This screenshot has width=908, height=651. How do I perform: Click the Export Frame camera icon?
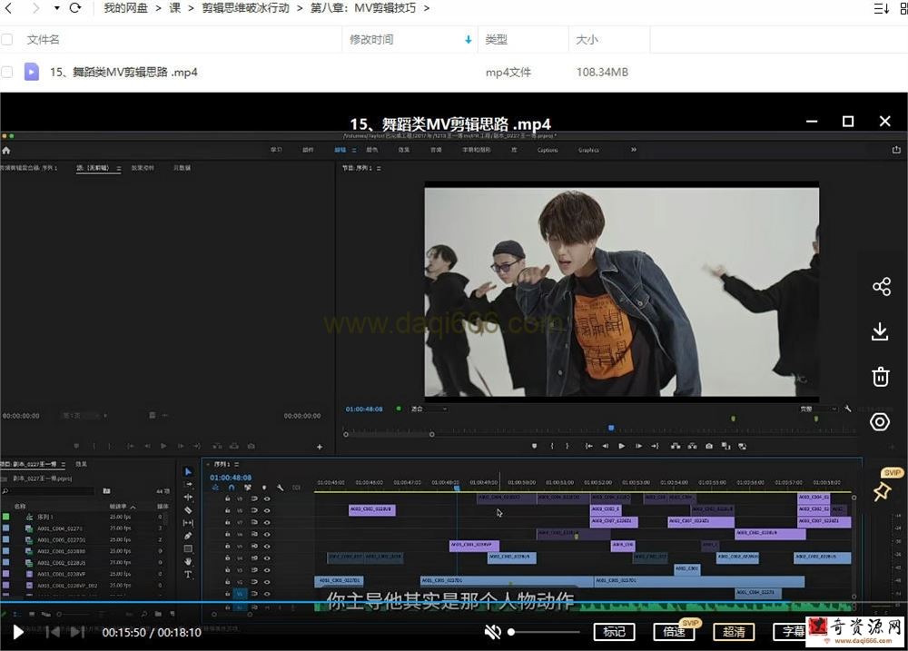tap(709, 446)
